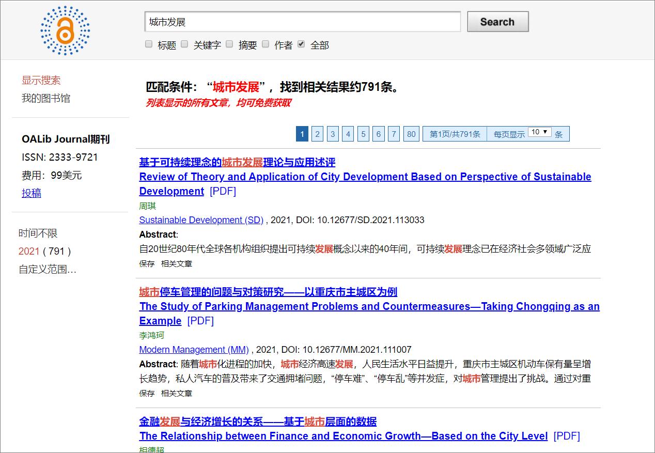The height and width of the screenshot is (453, 655).
Task: Click the OALib logo icon
Action: pyautogui.click(x=65, y=30)
